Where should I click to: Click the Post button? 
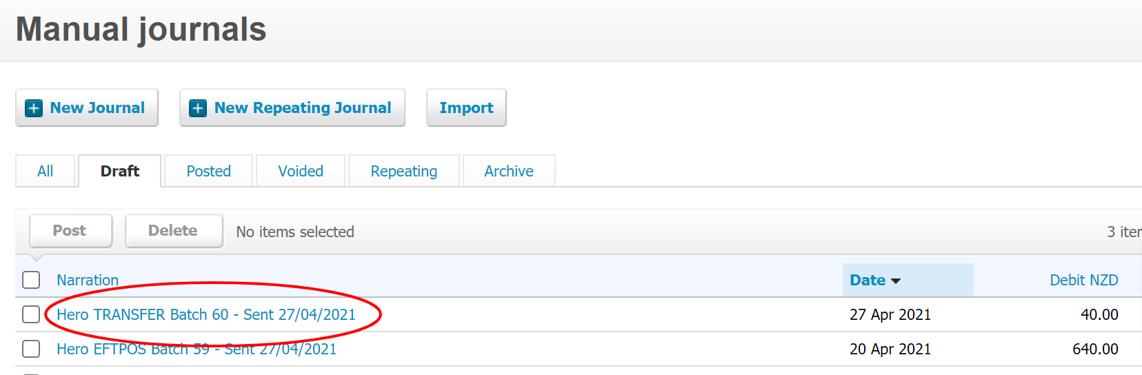coord(70,231)
